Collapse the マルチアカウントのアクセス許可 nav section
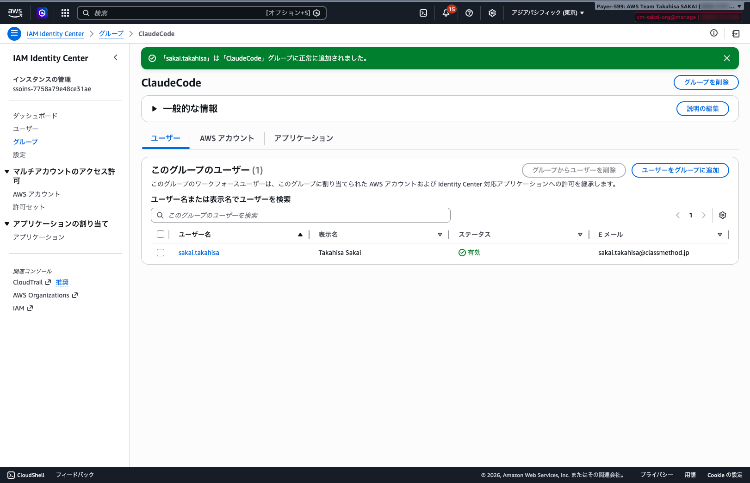The image size is (750, 483). pyautogui.click(x=7, y=172)
